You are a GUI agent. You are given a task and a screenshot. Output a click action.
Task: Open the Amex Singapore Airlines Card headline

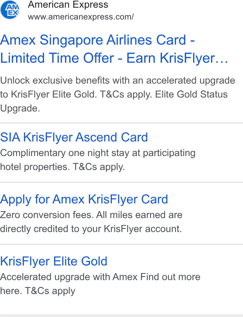97,40
